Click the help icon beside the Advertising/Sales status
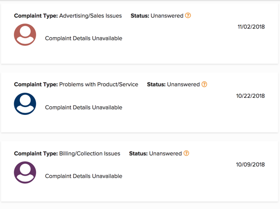 [188, 16]
